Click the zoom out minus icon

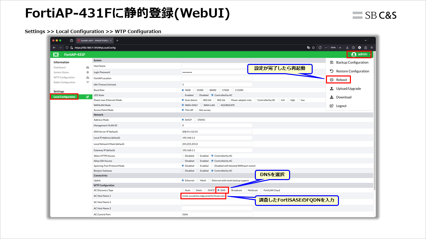tap(327, 48)
